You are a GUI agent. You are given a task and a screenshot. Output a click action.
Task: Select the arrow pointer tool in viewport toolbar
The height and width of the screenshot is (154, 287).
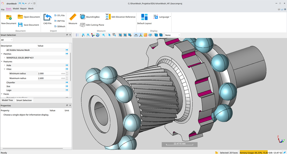click(x=109, y=35)
